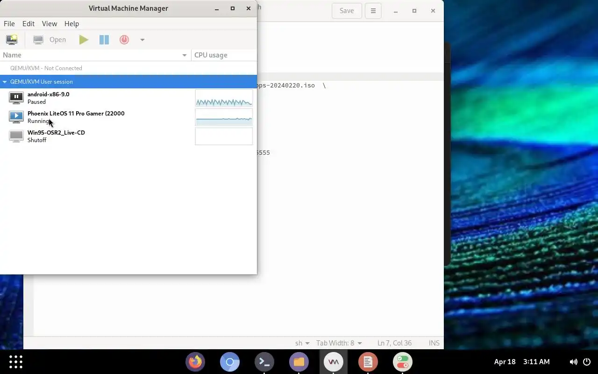Start the virtual machine with play icon
The image size is (598, 374).
point(84,40)
